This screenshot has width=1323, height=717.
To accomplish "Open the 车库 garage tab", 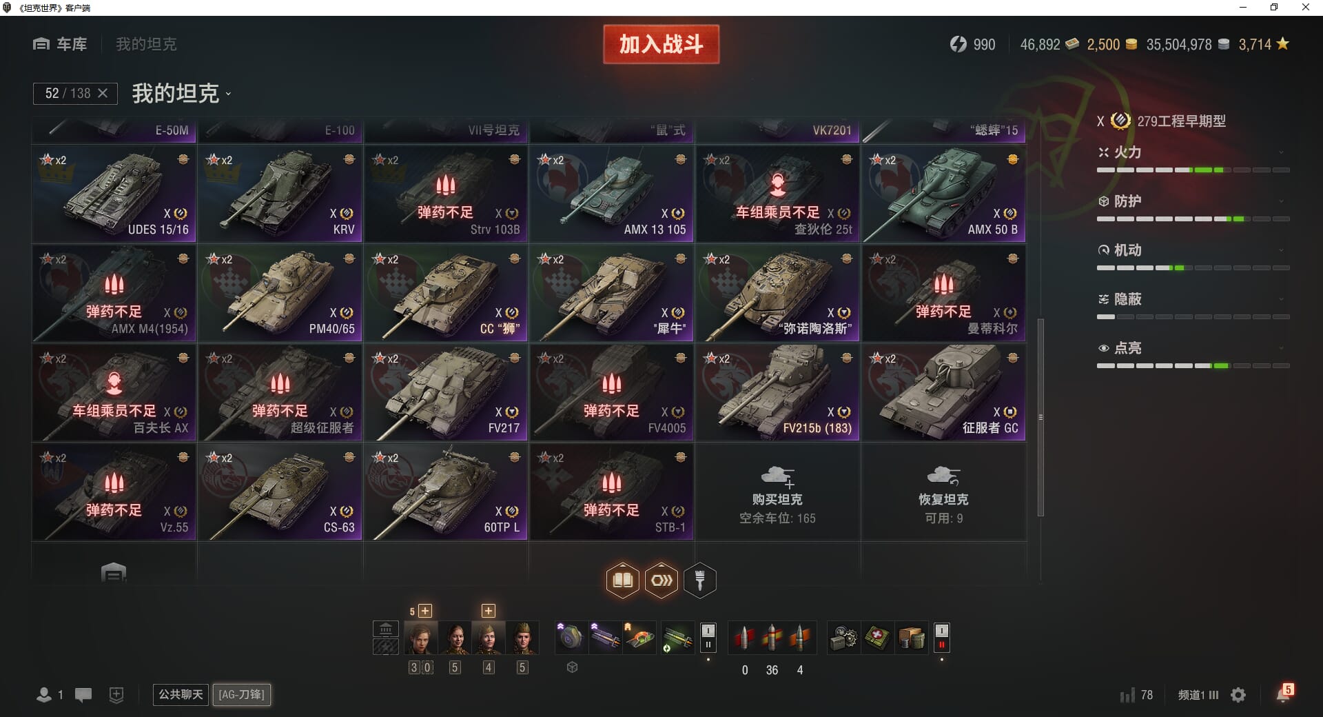I will point(61,44).
